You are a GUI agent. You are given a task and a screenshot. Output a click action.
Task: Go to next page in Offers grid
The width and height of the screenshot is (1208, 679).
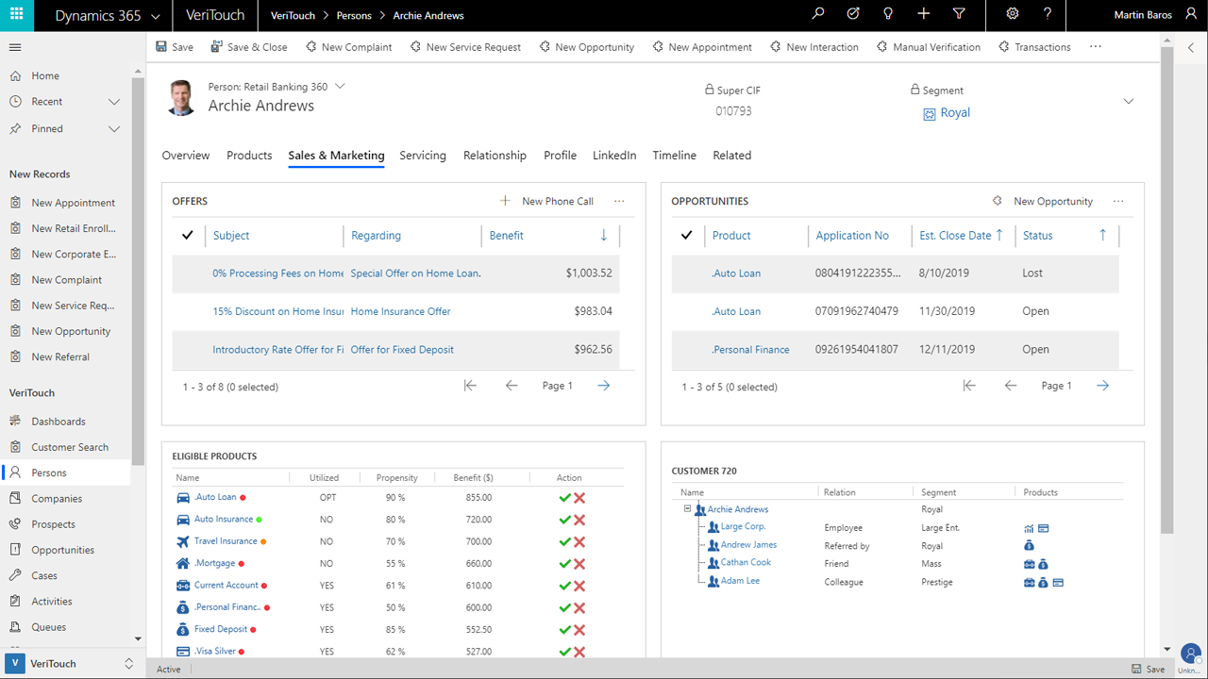click(x=604, y=386)
